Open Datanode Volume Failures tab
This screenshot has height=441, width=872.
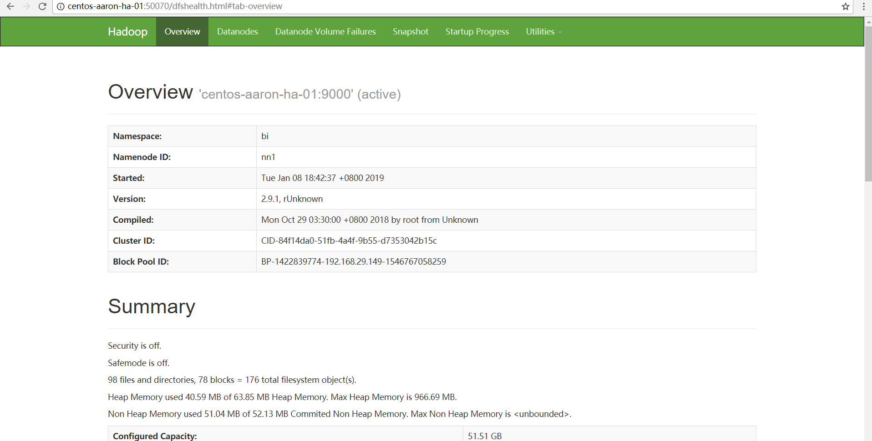325,31
